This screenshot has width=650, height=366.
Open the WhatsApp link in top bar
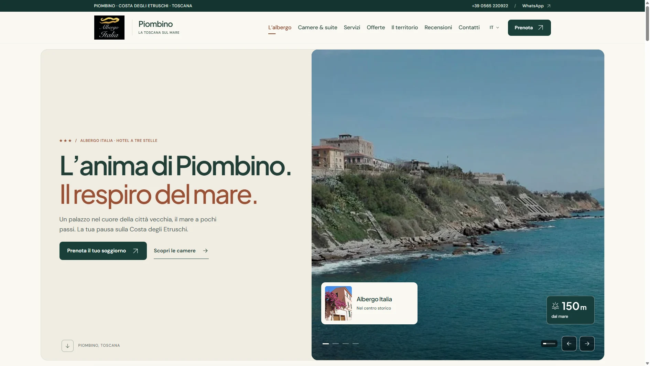tap(536, 6)
